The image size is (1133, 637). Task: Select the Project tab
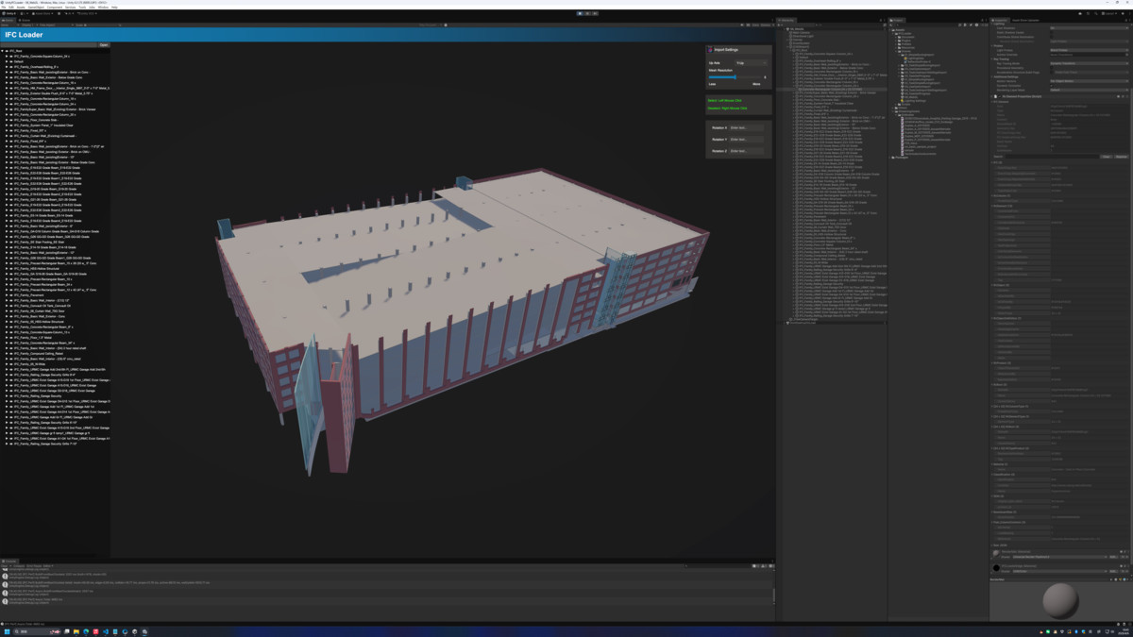[x=898, y=19]
